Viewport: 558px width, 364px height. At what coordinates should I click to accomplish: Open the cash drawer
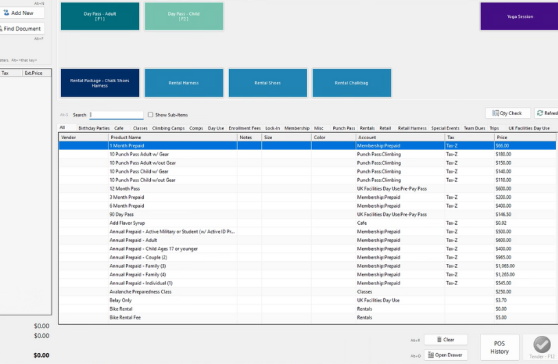click(x=445, y=355)
